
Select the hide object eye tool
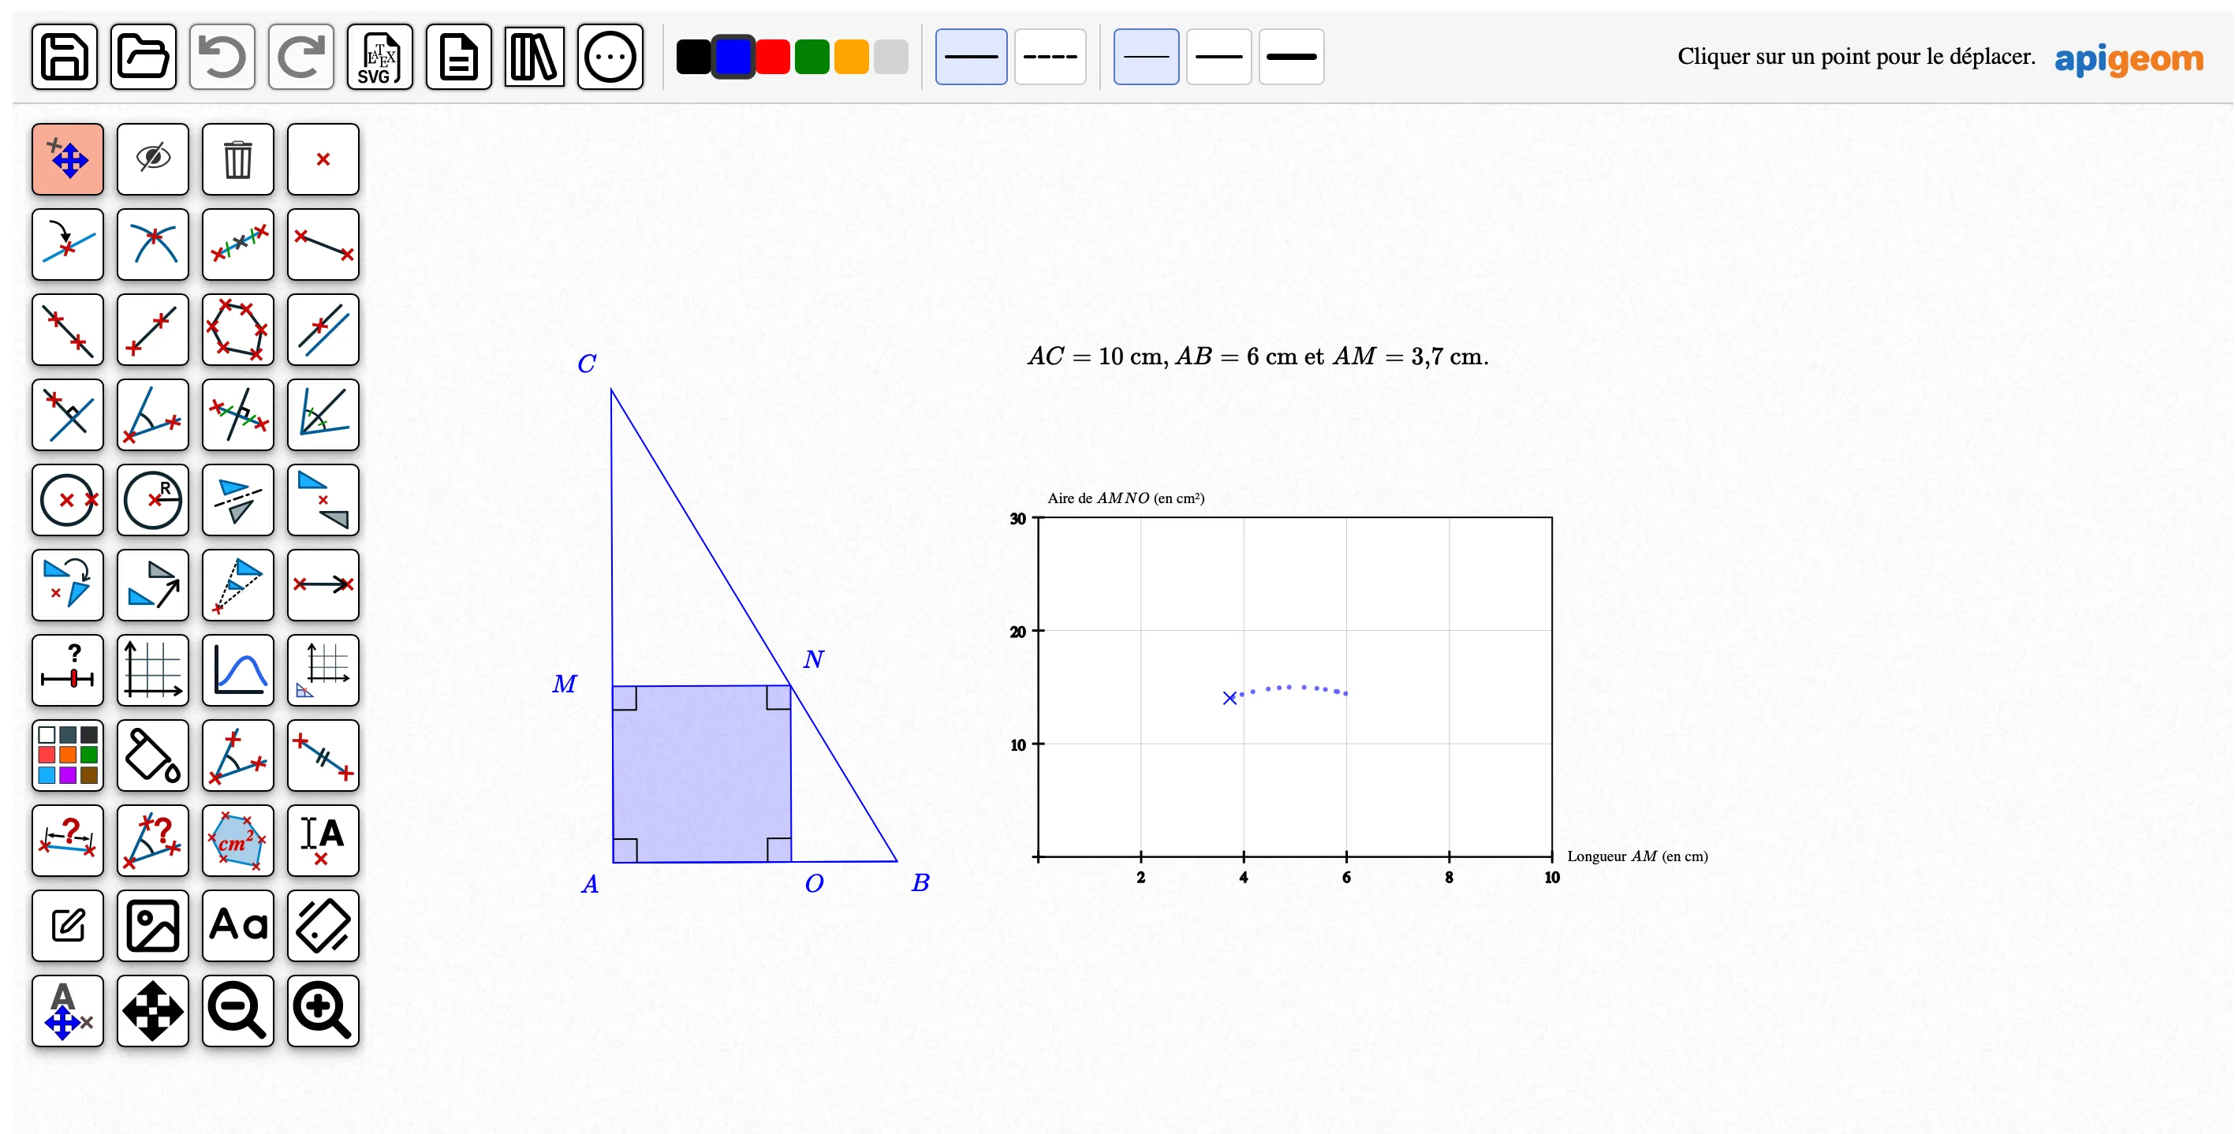pyautogui.click(x=153, y=159)
